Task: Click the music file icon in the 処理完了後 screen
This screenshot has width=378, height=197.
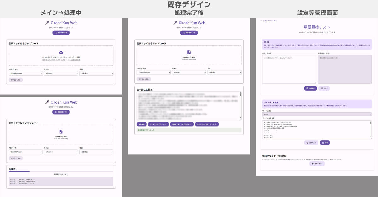Action: (x=189, y=52)
